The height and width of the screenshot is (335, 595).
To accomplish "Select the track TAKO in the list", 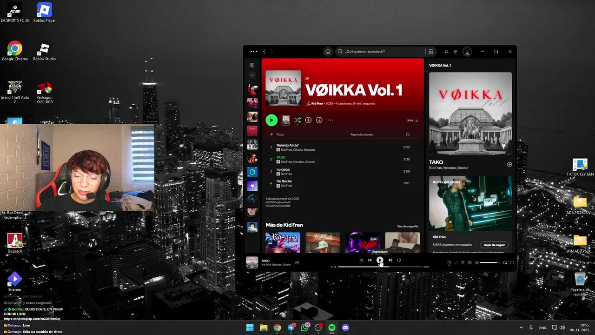I will click(343, 159).
